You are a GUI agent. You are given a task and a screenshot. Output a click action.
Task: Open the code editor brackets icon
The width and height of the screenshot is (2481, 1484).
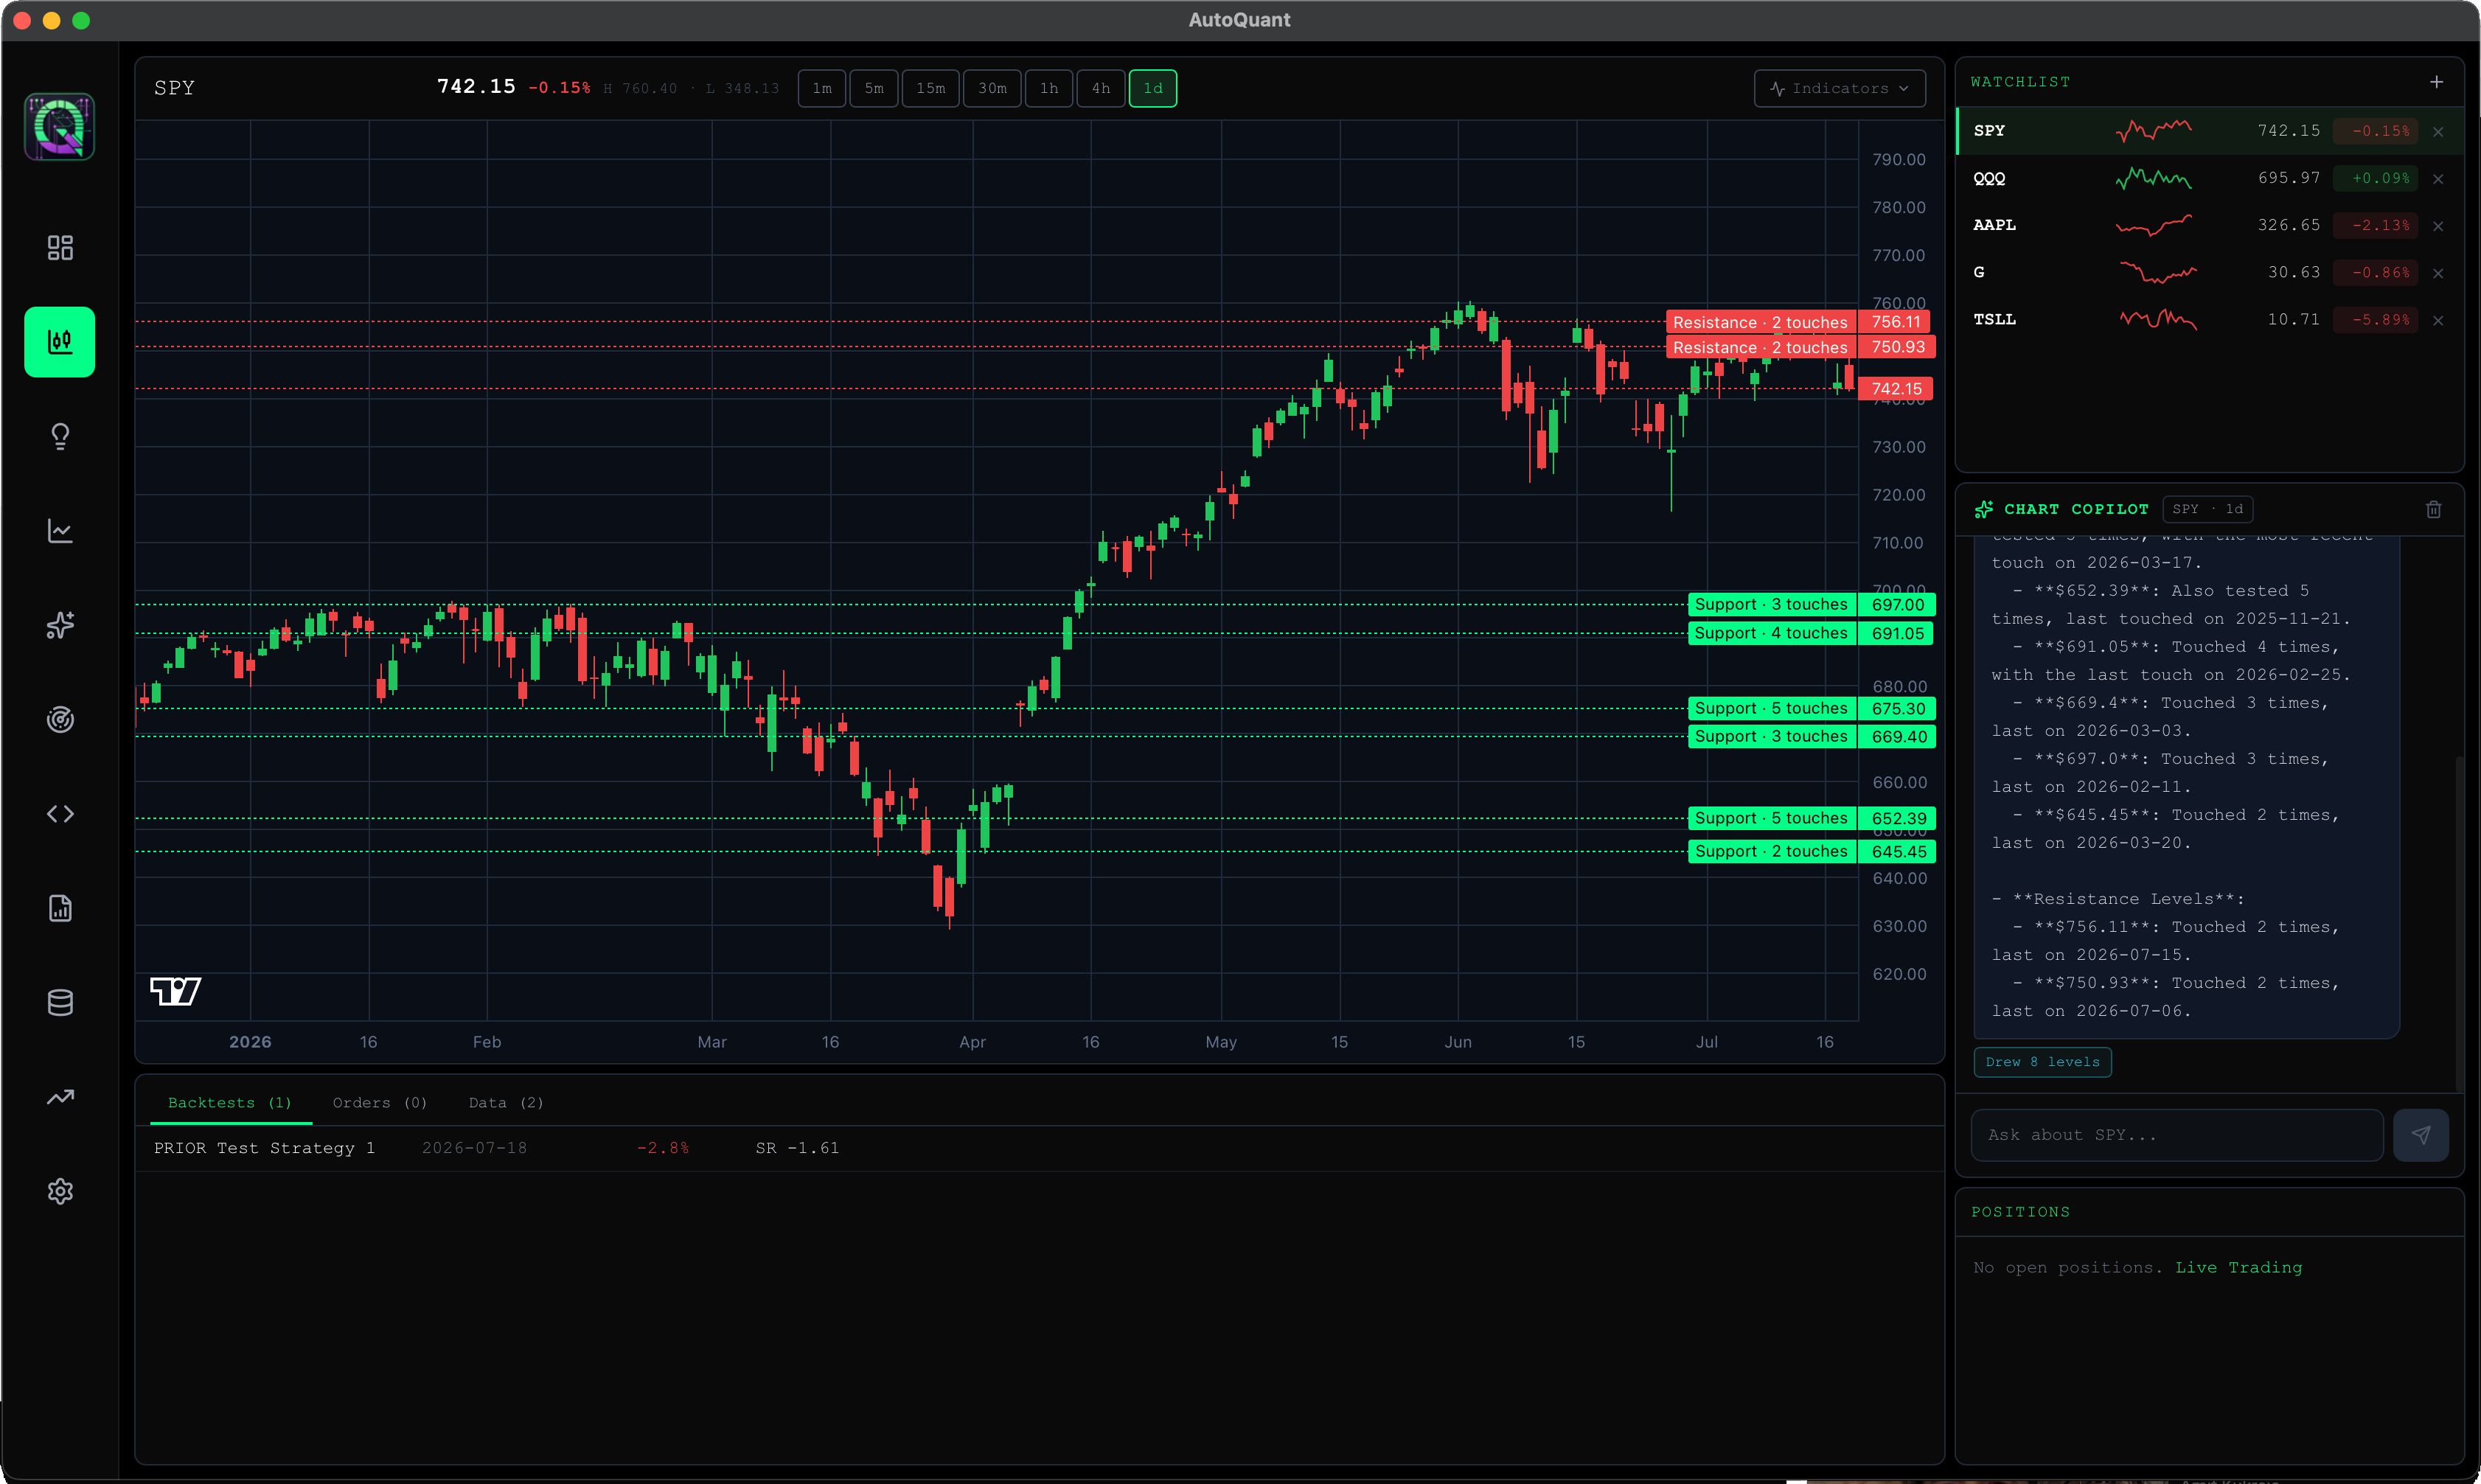[60, 814]
